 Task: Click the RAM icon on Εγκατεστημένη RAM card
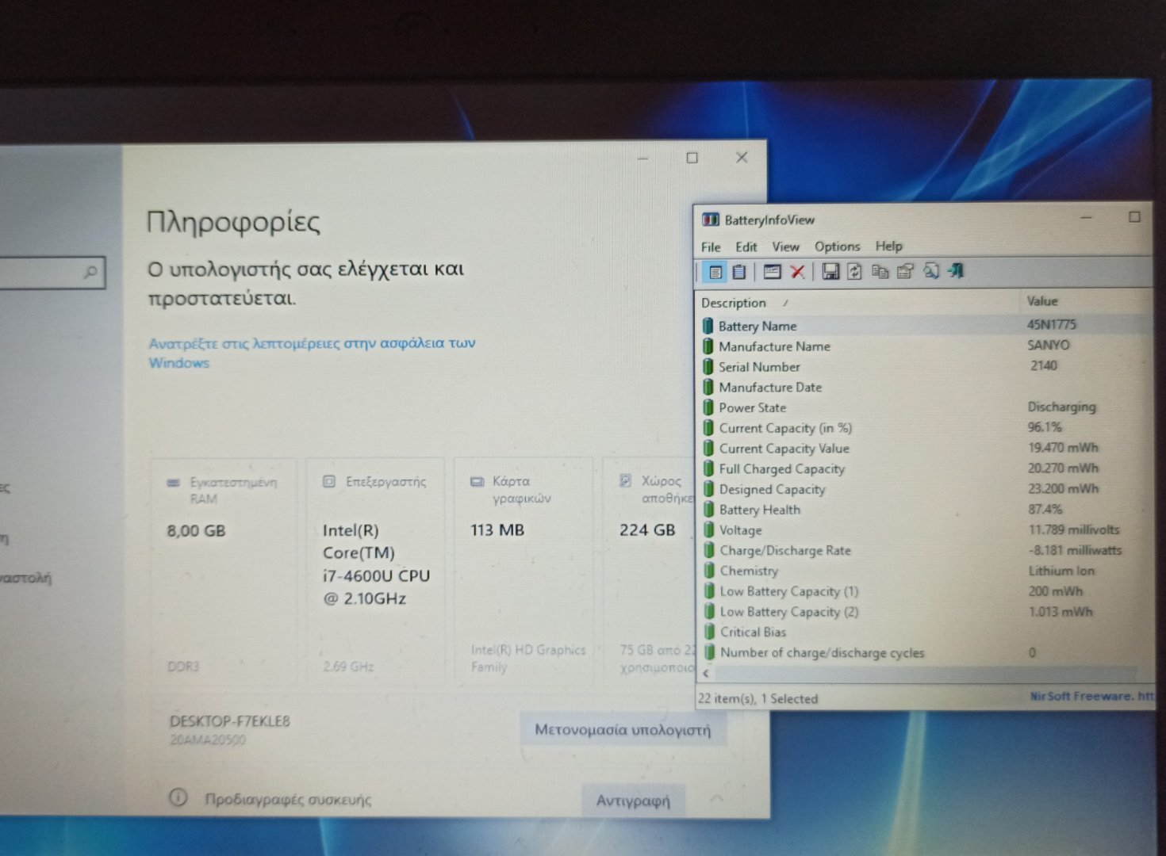[x=173, y=483]
